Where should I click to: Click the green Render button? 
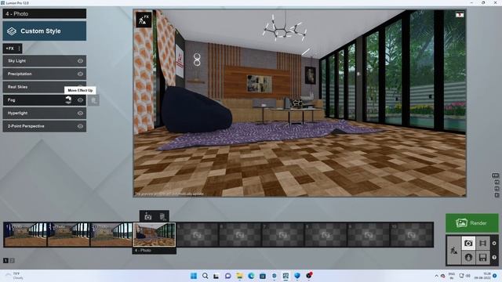[472, 222]
